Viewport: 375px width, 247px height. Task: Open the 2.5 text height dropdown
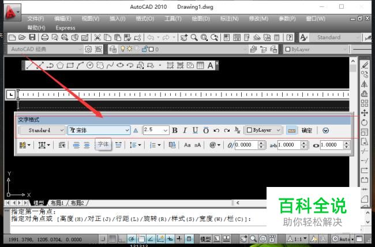coord(165,130)
